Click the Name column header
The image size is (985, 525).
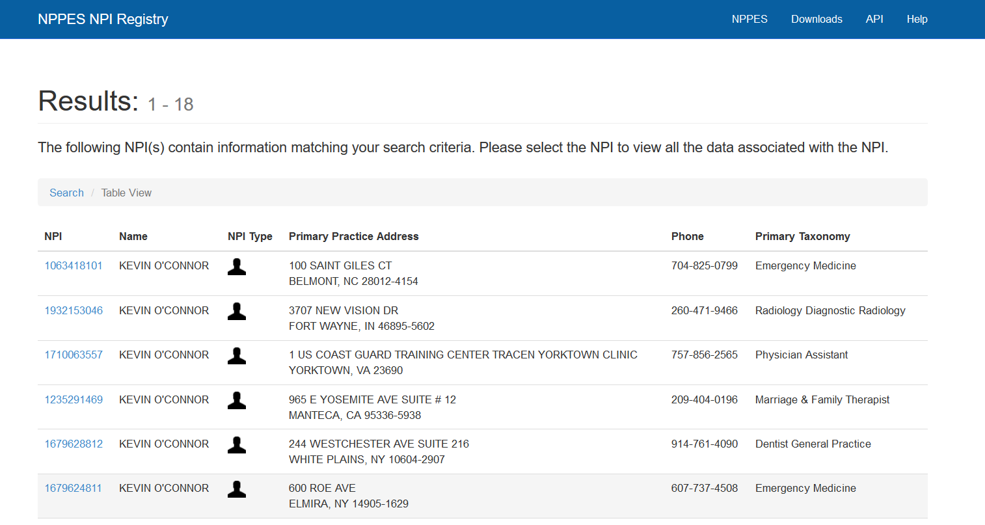[x=133, y=236]
